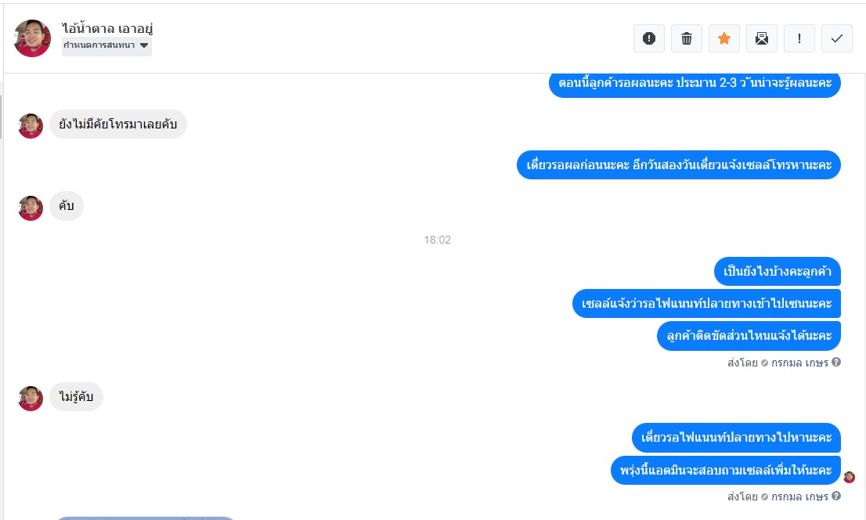Viewport: 866px width, 520px height.
Task: Click the small seen-by avatar beside last message
Action: [850, 477]
